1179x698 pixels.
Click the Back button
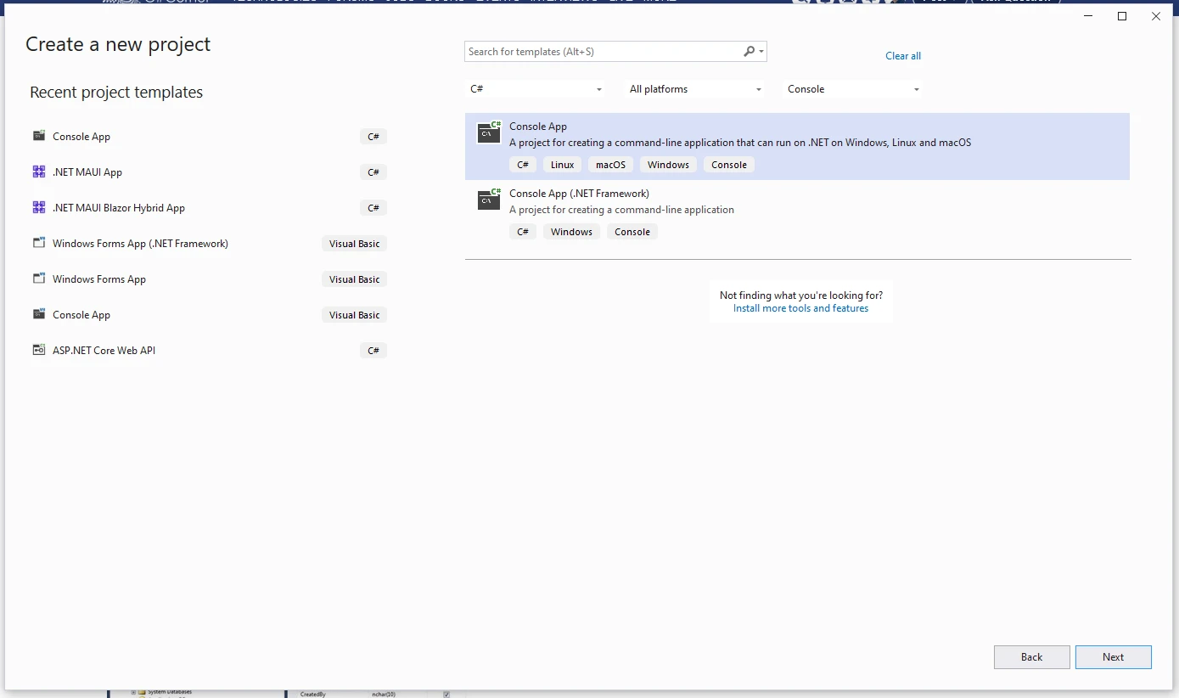[x=1031, y=657]
